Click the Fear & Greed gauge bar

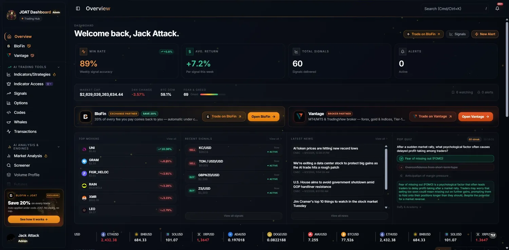click(x=213, y=95)
